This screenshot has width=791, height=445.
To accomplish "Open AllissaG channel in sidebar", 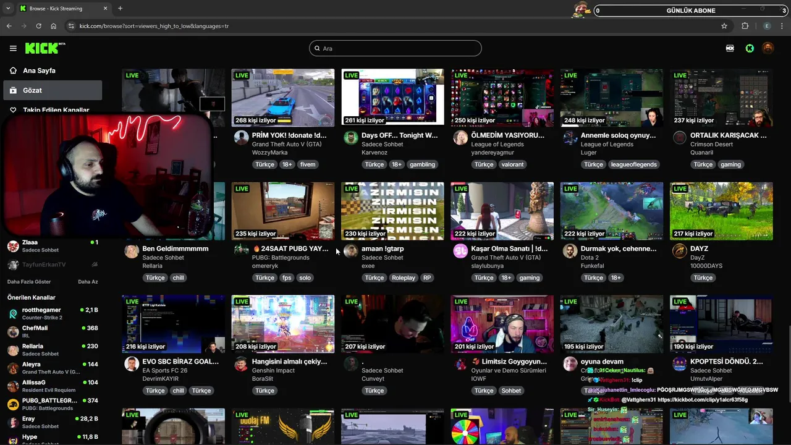I will click(53, 386).
